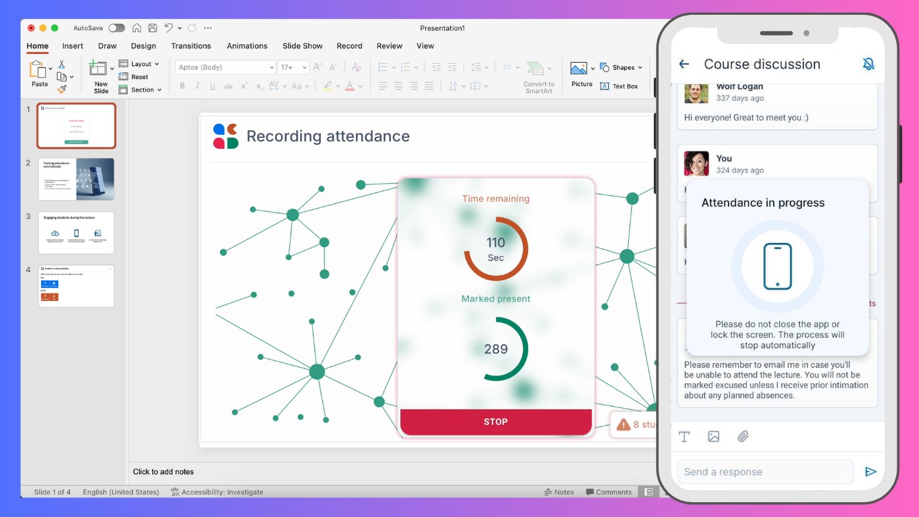
Task: Open the Layout dropdown
Action: [x=139, y=64]
